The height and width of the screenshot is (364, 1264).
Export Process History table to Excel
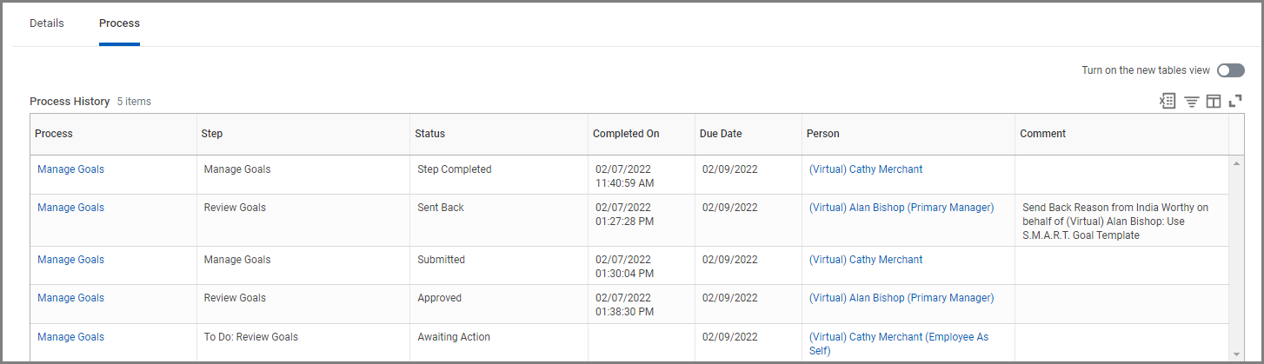1168,102
